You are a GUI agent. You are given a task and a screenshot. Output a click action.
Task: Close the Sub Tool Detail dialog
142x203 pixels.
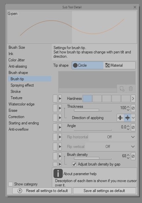[135, 7]
